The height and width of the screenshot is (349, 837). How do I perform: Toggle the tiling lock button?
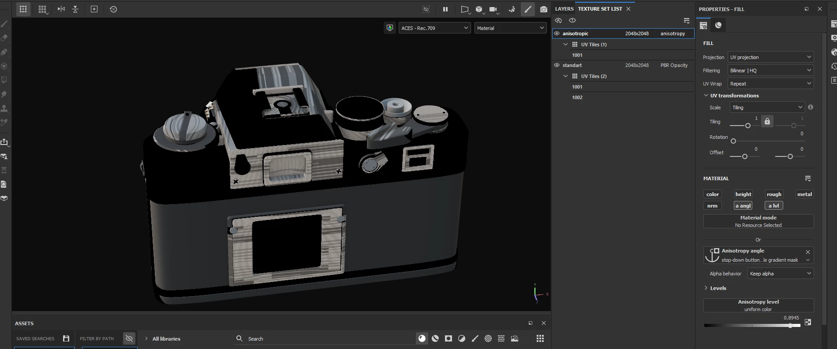click(x=767, y=122)
